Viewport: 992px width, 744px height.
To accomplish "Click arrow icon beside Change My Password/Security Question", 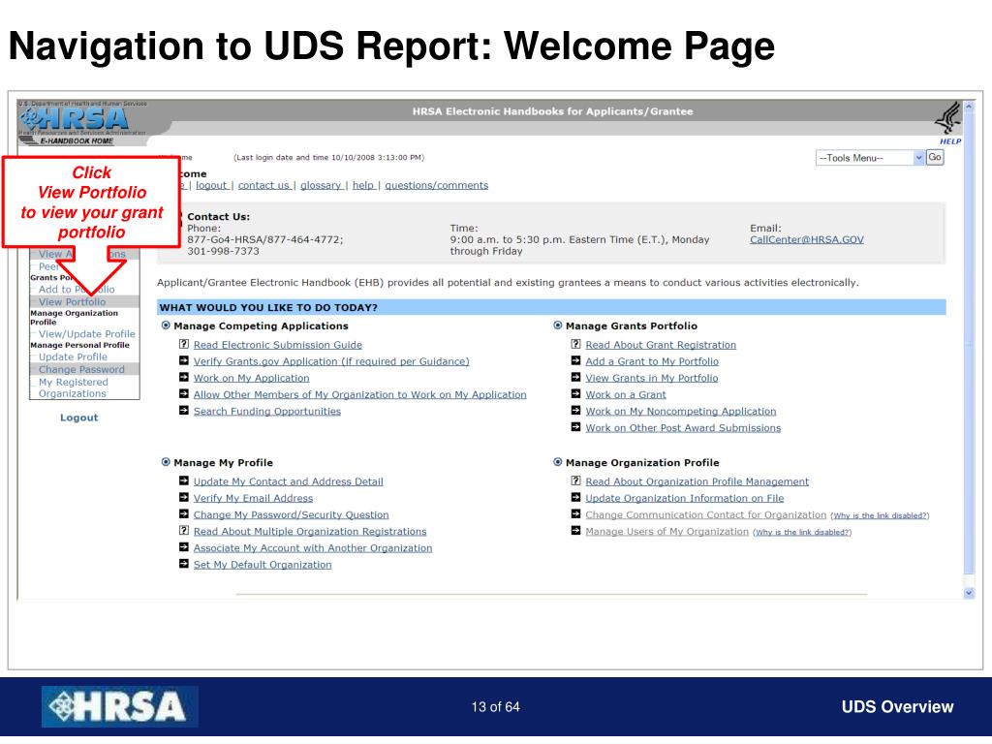I will click(x=183, y=513).
